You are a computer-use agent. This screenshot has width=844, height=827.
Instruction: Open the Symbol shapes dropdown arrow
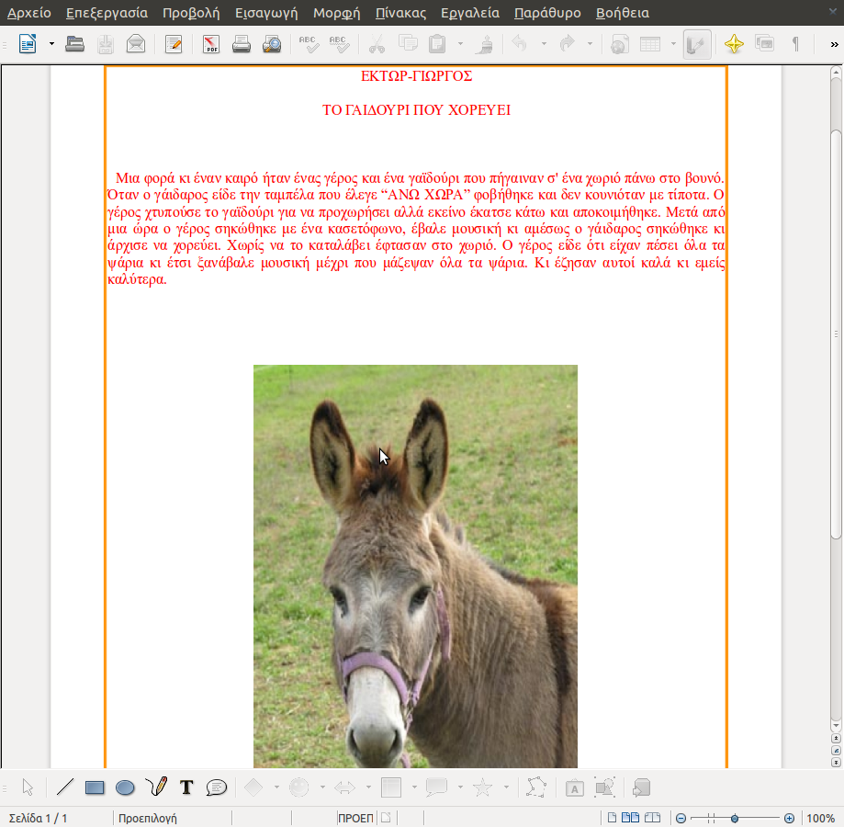(322, 787)
